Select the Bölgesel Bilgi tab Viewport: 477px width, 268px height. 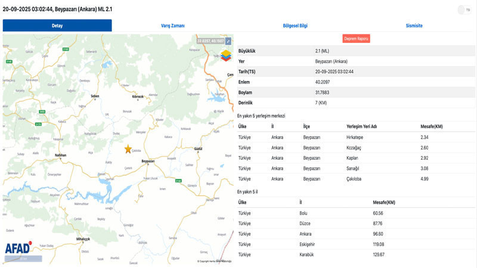click(x=295, y=26)
